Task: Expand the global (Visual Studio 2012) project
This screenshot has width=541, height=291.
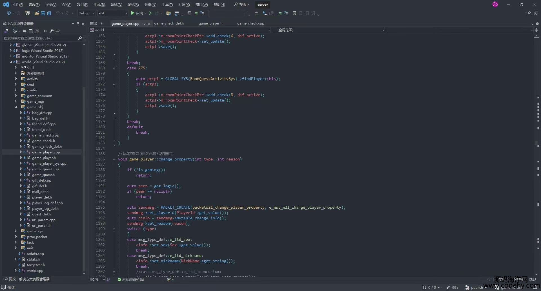Action: [x=11, y=45]
